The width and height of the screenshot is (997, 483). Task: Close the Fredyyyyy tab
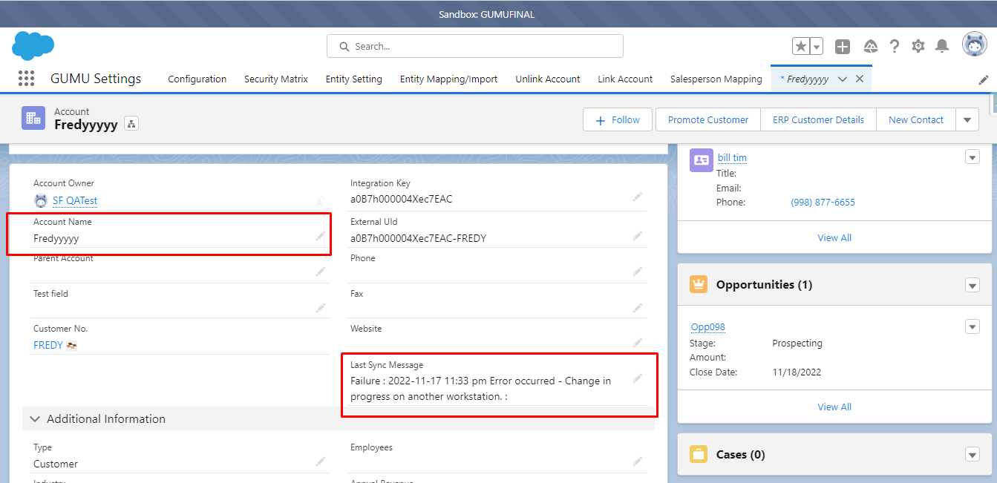[860, 79]
